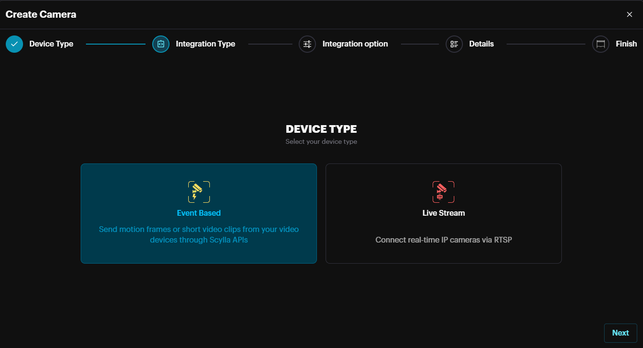The image size is (643, 348).
Task: Click the 'Connect real-time IP cameras via RTSP' description
Action: click(x=443, y=240)
